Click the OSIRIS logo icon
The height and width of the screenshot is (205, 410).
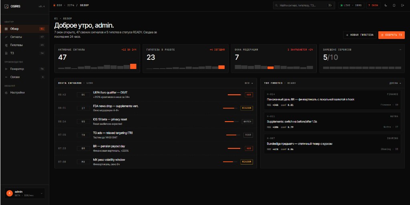[x=6, y=6]
